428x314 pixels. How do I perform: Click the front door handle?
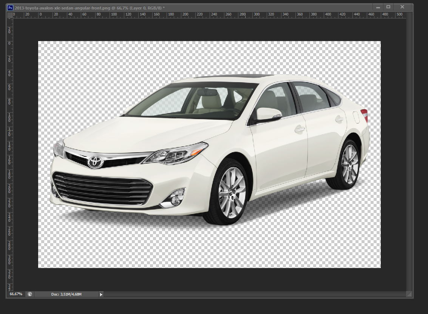(300, 129)
